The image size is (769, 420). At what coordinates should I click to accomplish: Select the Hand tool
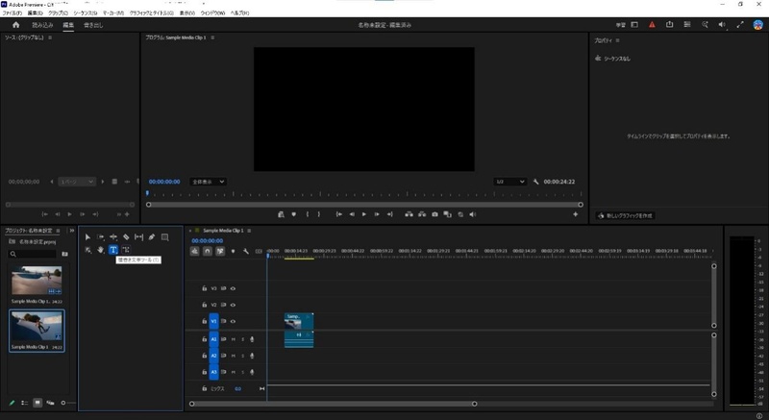click(x=101, y=250)
